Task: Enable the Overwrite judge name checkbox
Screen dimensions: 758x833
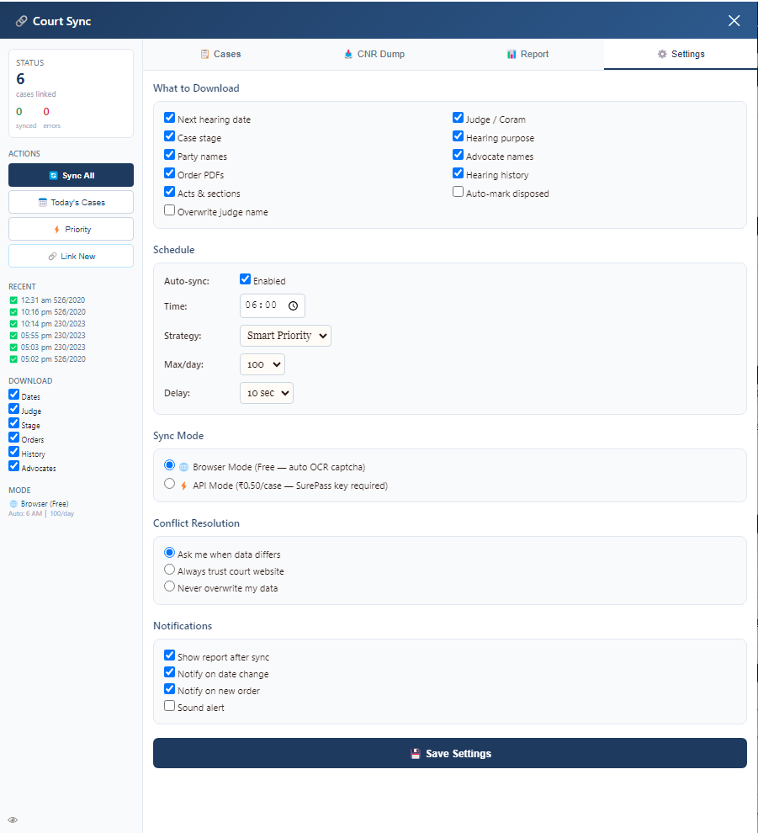Action: click(x=169, y=210)
